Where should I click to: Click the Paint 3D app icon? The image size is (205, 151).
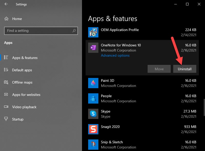(x=93, y=83)
